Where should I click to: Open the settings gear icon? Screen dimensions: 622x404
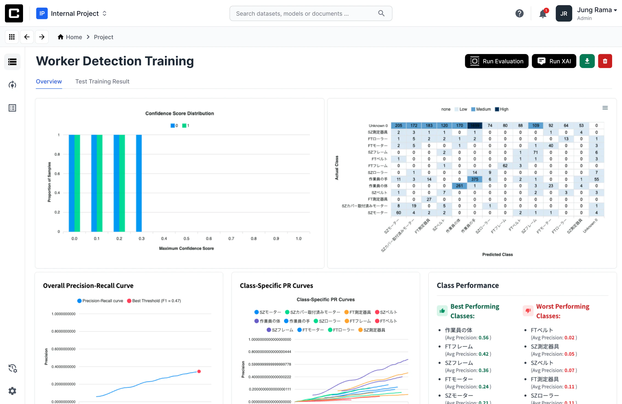[x=12, y=391]
